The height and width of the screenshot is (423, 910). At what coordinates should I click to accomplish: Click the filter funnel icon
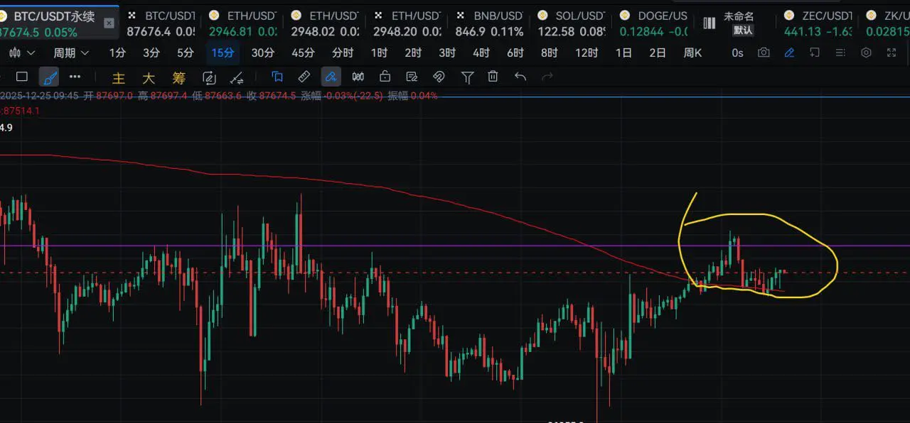tap(467, 77)
